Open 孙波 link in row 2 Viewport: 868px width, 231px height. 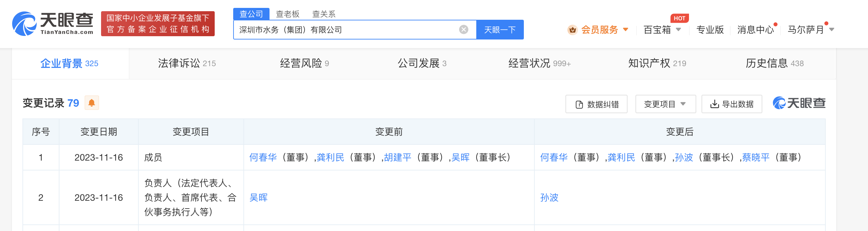pyautogui.click(x=549, y=197)
